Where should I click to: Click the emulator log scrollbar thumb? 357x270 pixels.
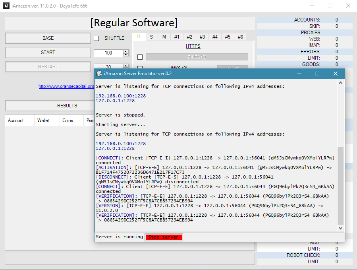tap(340, 186)
